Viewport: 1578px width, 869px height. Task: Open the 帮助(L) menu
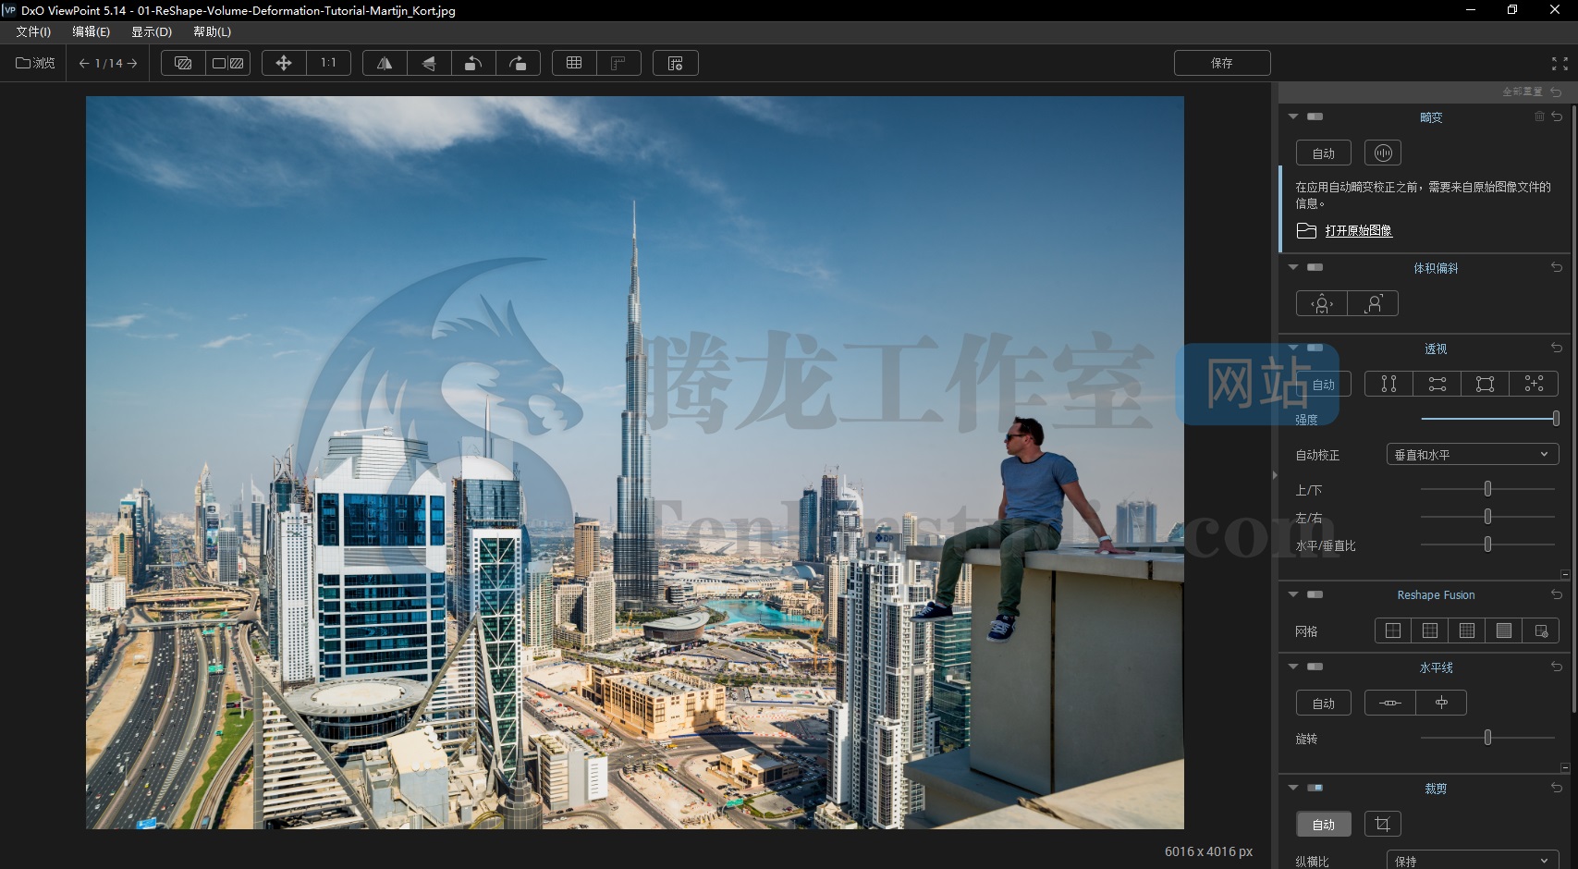click(x=212, y=31)
